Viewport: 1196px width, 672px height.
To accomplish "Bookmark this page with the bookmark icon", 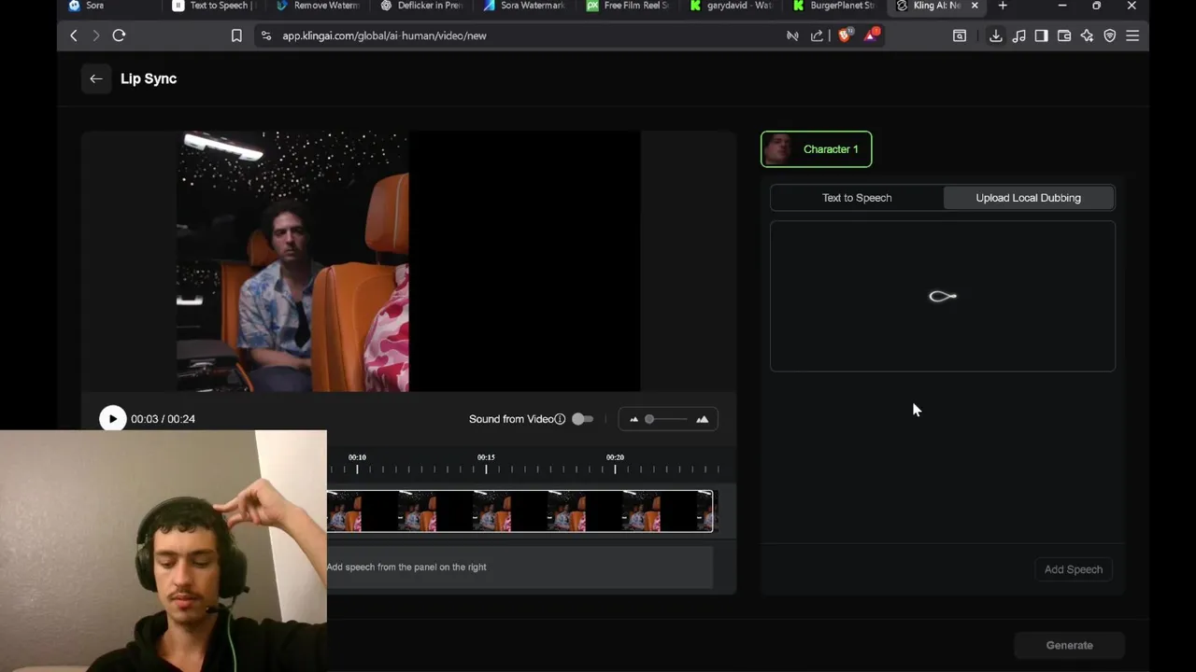I will tap(236, 35).
